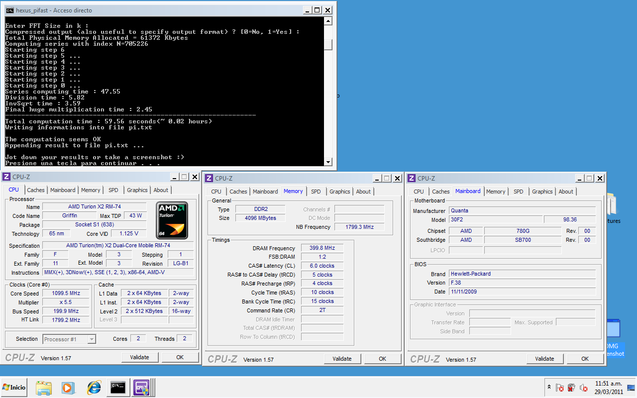Open Windows Explorer from the taskbar
The width and height of the screenshot is (637, 398).
44,388
